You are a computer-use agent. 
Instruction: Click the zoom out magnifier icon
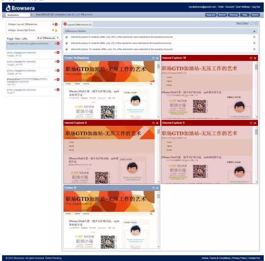[x=252, y=24]
